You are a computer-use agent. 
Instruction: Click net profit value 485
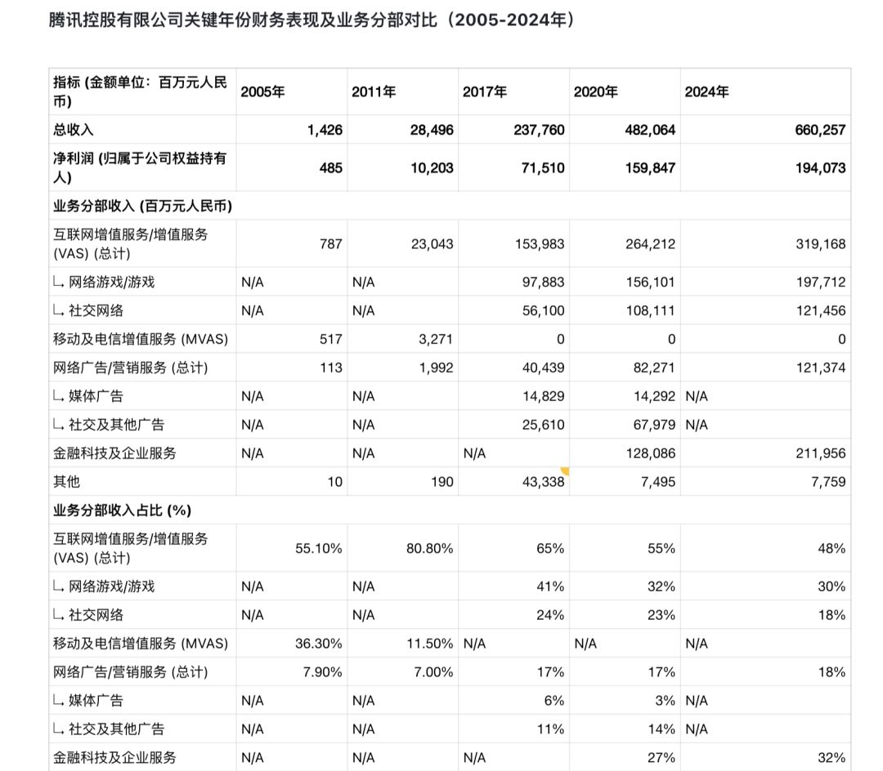(330, 167)
